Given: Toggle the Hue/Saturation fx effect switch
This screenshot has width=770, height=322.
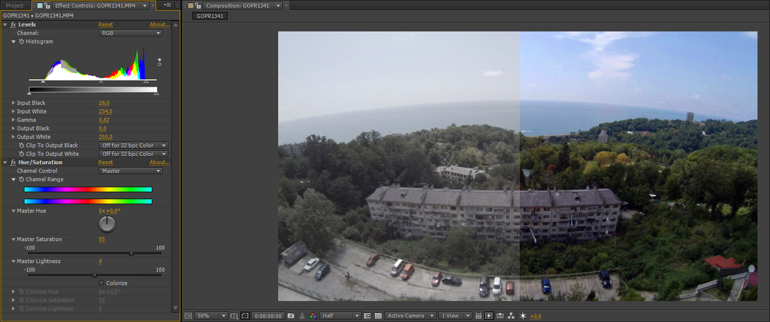Looking at the screenshot, I should pos(13,162).
